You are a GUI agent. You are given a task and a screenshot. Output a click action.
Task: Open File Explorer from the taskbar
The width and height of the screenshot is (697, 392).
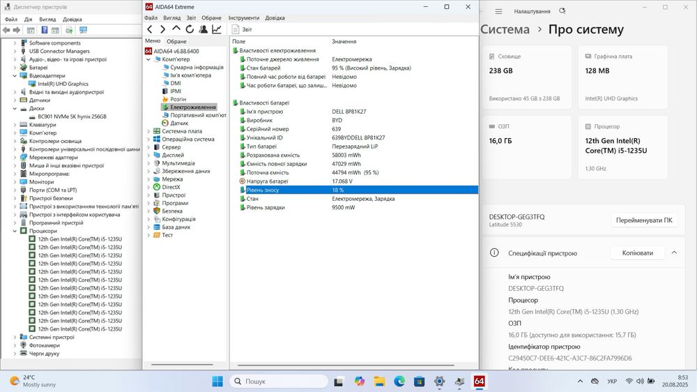point(379,382)
